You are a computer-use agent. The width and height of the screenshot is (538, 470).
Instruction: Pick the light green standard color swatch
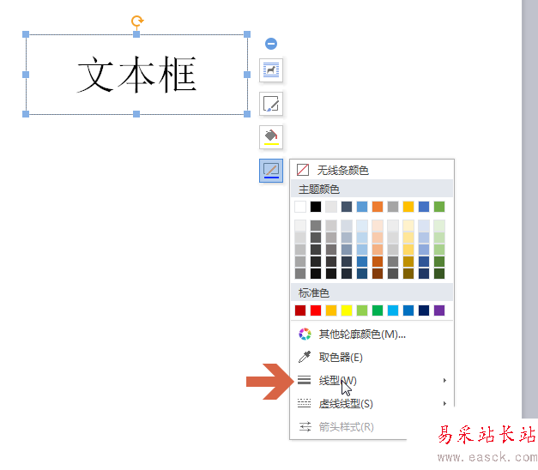pyautogui.click(x=362, y=310)
